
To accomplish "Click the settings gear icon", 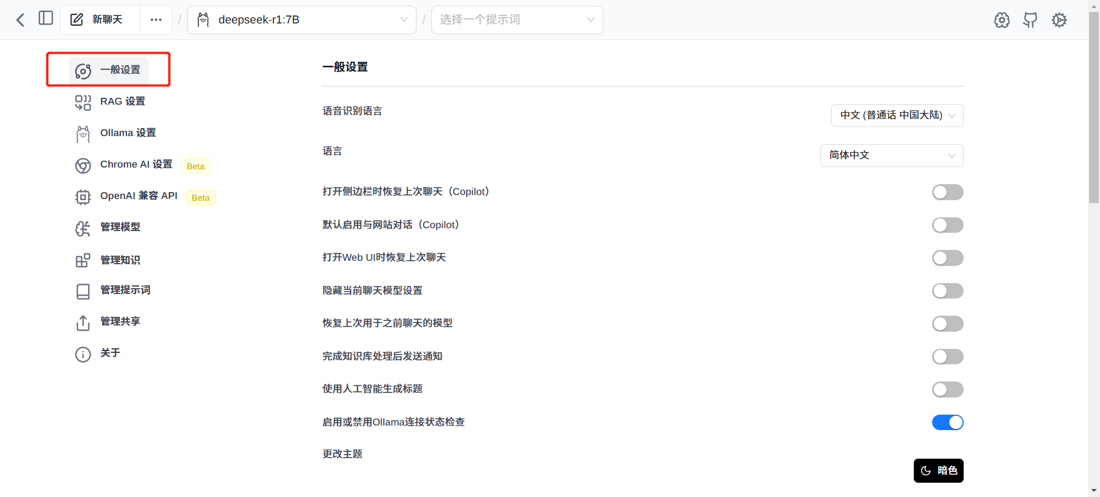I will (1059, 20).
